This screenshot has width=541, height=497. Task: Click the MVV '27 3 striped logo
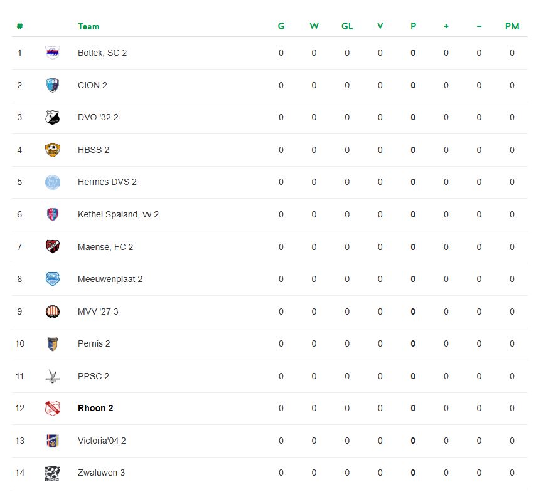point(53,311)
